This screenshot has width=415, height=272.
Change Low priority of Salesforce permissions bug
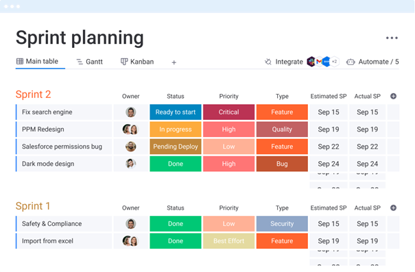point(228,147)
